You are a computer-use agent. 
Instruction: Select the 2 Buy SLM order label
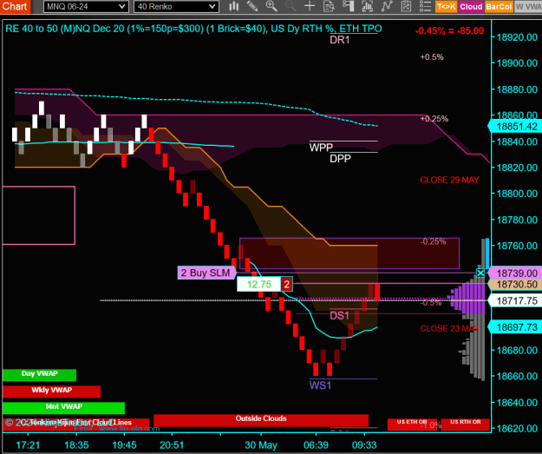[206, 273]
